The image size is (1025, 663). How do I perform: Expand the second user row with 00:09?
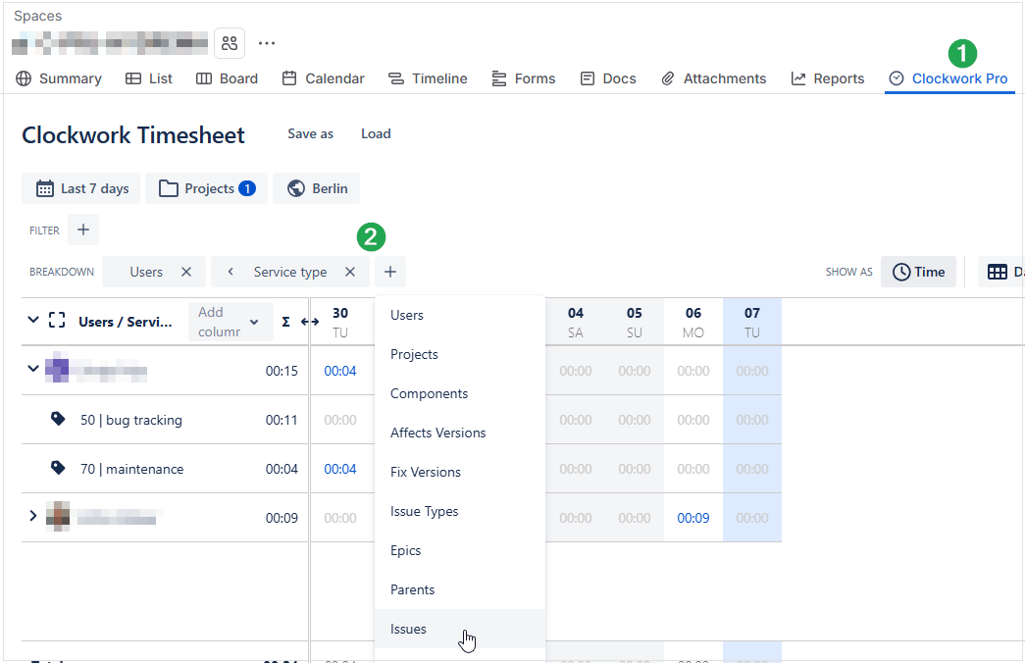(32, 517)
